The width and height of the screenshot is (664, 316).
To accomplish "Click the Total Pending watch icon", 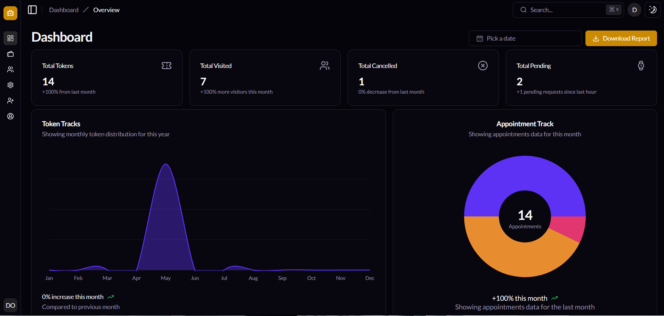I will (641, 66).
